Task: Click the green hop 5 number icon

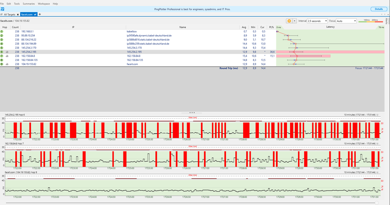Action: [x=2, y=48]
